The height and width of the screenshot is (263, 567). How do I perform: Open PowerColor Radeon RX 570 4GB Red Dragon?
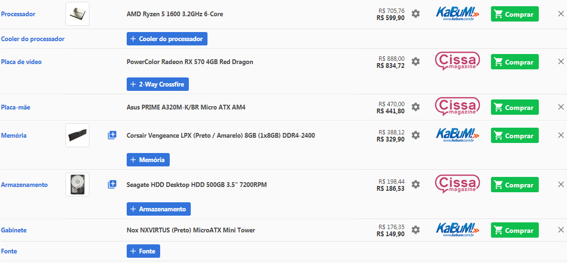190,62
